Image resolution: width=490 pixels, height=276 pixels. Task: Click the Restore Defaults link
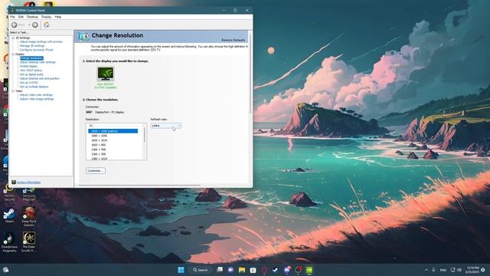(233, 40)
